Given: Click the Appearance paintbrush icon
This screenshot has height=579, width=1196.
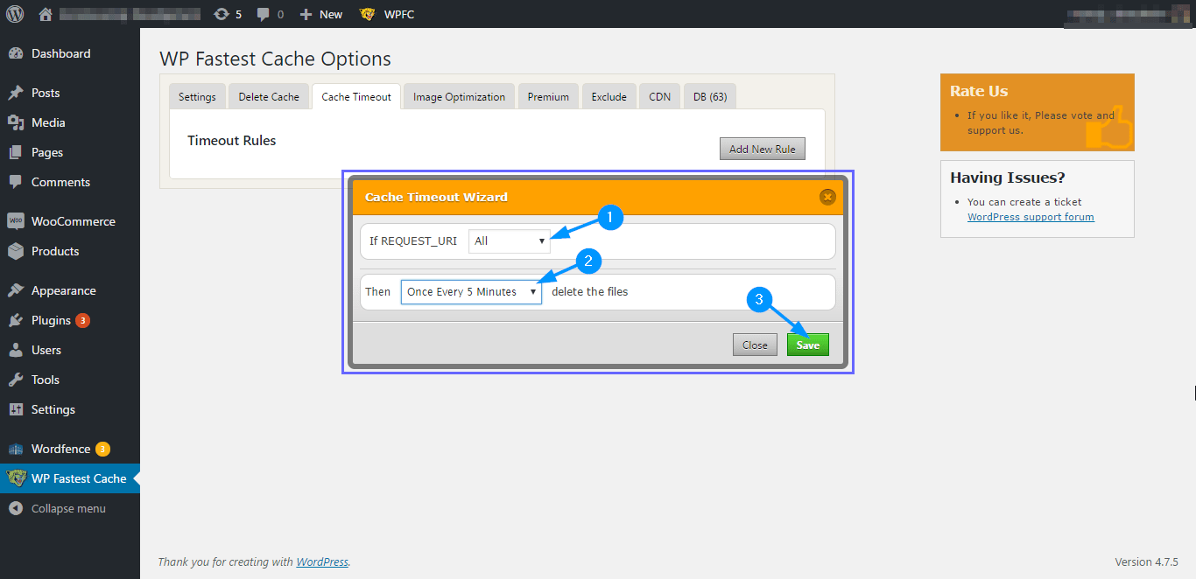Looking at the screenshot, I should pyautogui.click(x=16, y=290).
